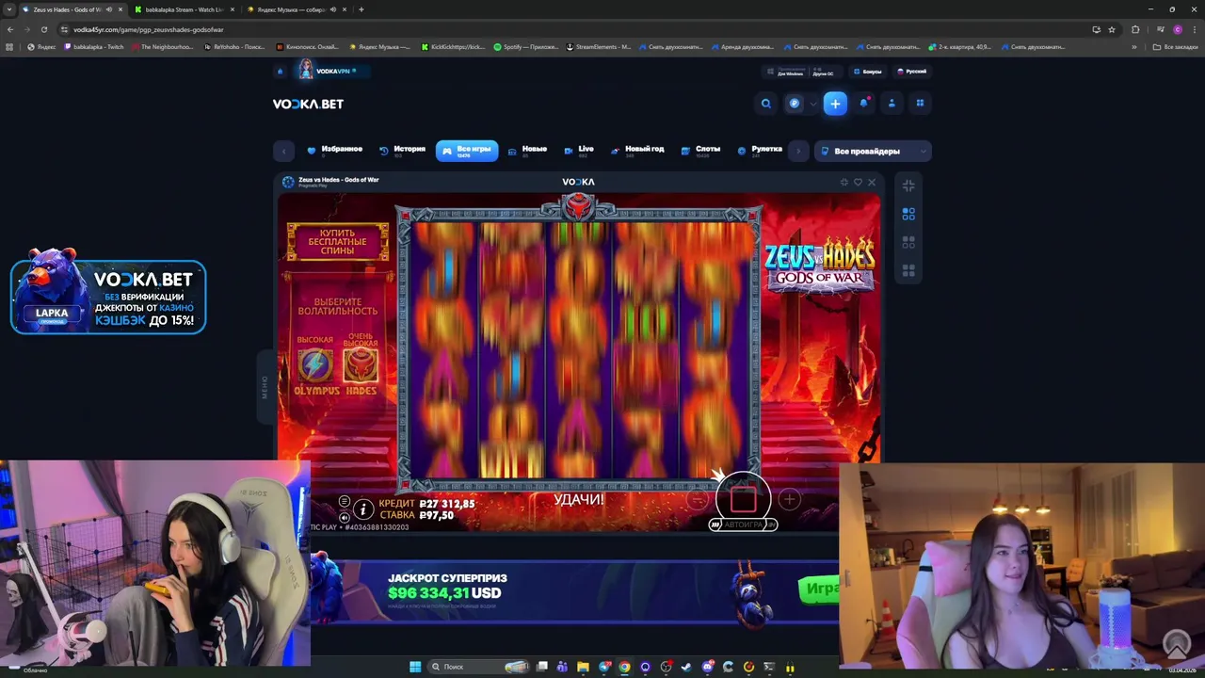Screen dimensions: 1205x678
Task: Click the Windows app download button
Action: 789,72
